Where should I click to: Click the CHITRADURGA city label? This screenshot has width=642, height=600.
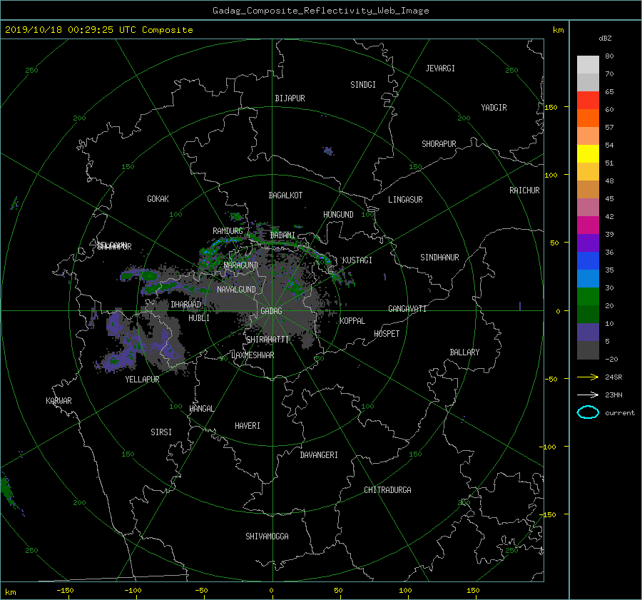pyautogui.click(x=387, y=490)
